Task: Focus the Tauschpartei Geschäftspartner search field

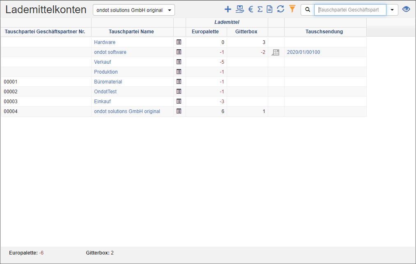Action: click(x=350, y=10)
